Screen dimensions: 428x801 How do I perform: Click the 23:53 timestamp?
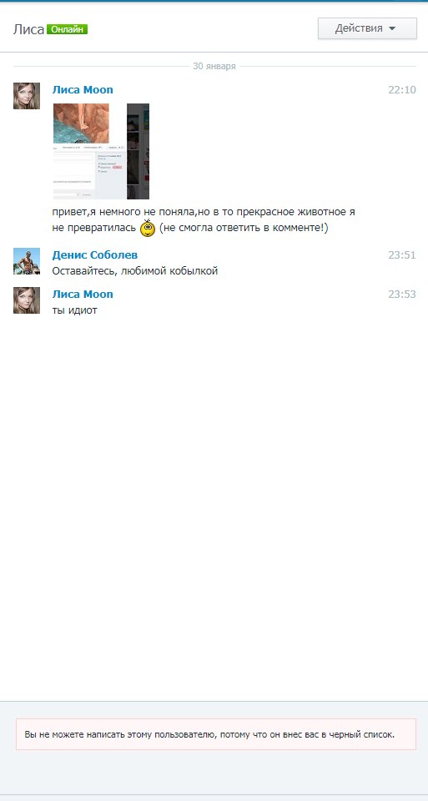click(x=402, y=295)
